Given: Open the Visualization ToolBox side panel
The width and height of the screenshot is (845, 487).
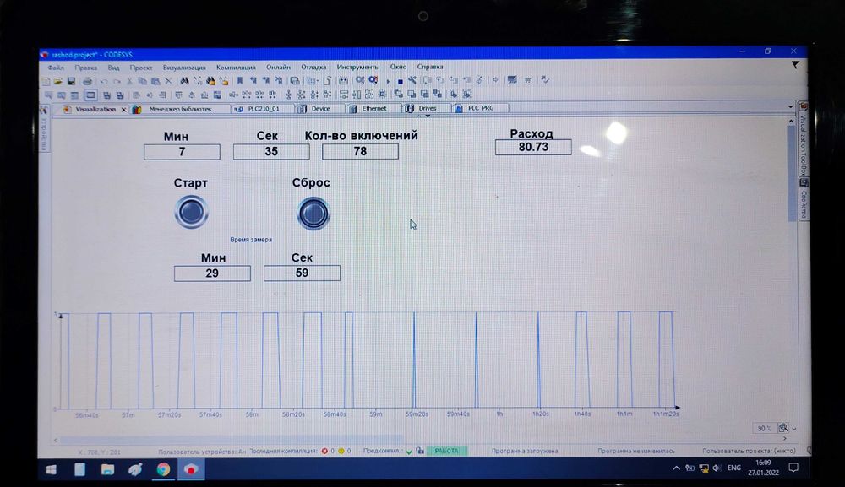Looking at the screenshot, I should [x=803, y=138].
